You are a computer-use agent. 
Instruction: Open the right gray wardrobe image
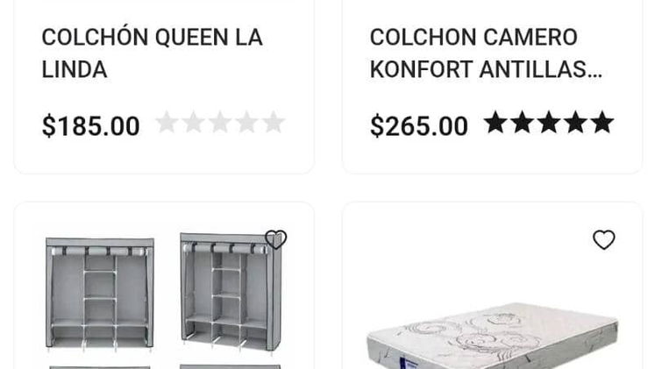tap(231, 292)
